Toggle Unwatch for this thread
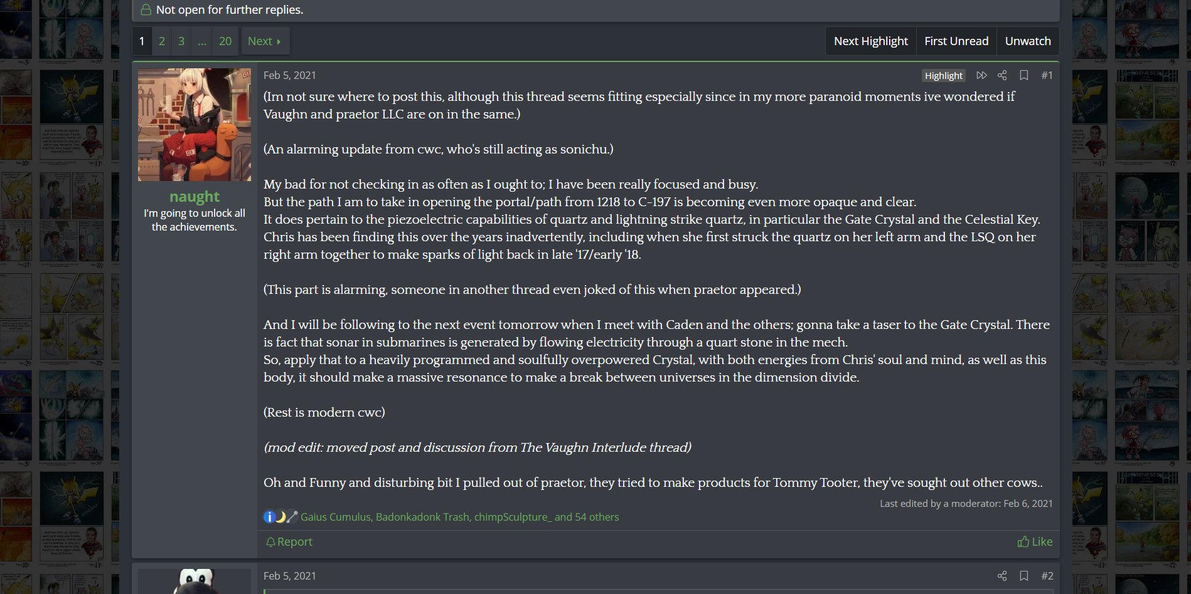The width and height of the screenshot is (1191, 594). [1027, 41]
